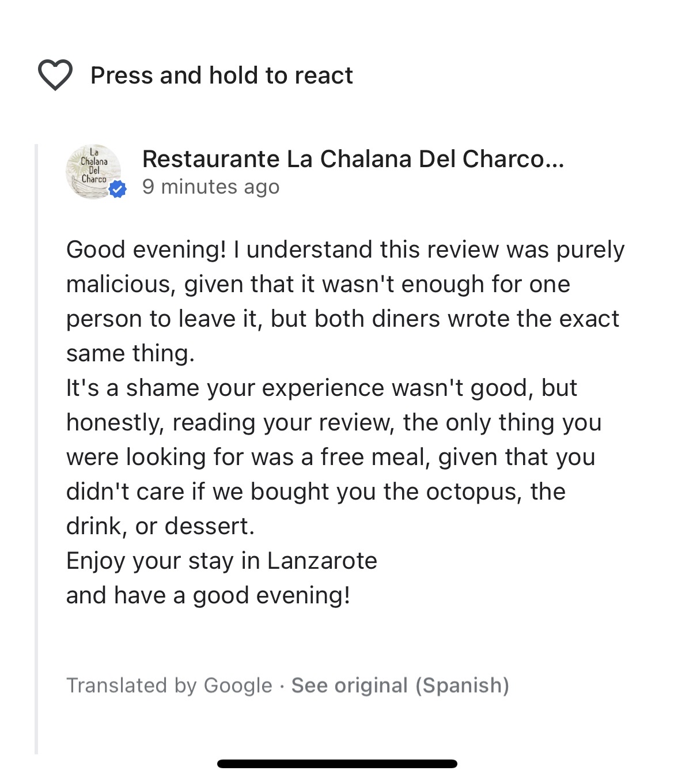Image resolution: width=674 pixels, height=782 pixels.
Task: Click the word "Lanzarote" in the reply
Action: coord(322,561)
